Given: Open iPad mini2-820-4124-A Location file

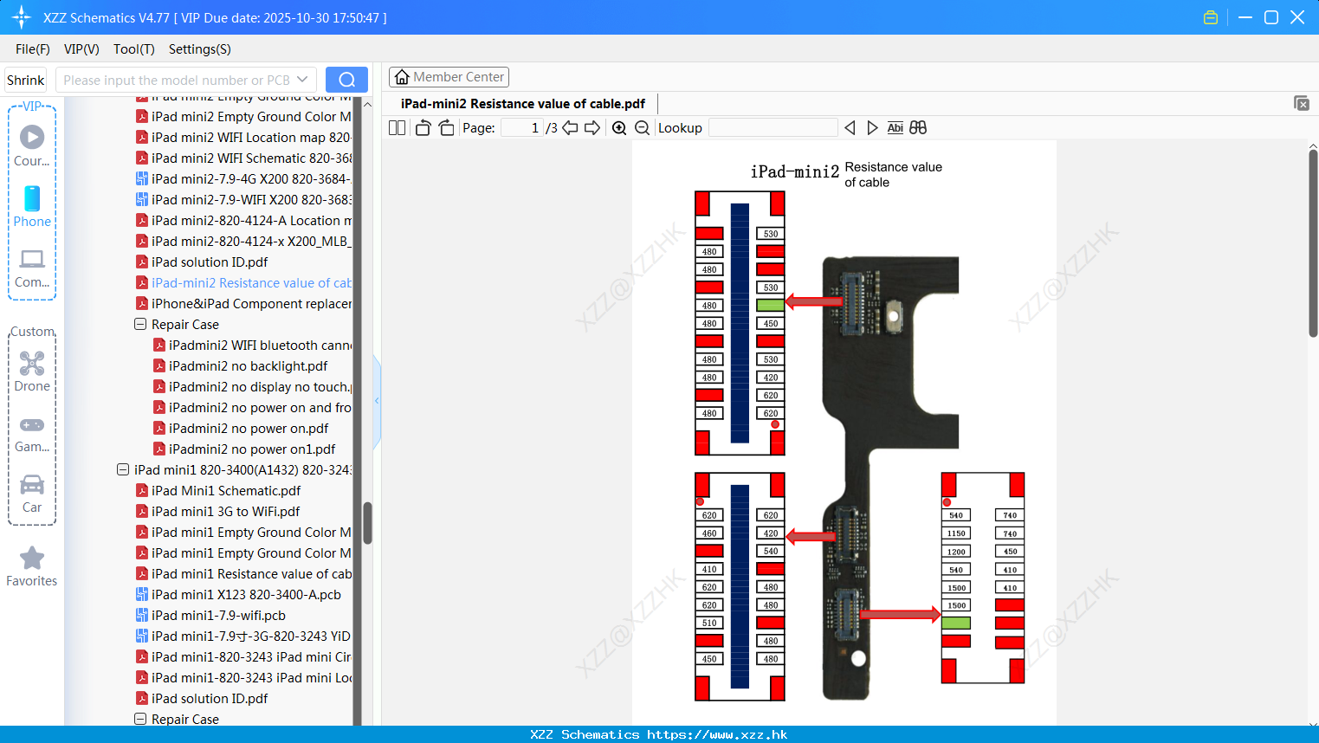Looking at the screenshot, I should click(243, 220).
